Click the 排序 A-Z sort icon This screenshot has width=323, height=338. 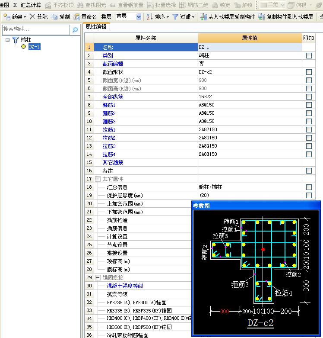[149, 16]
